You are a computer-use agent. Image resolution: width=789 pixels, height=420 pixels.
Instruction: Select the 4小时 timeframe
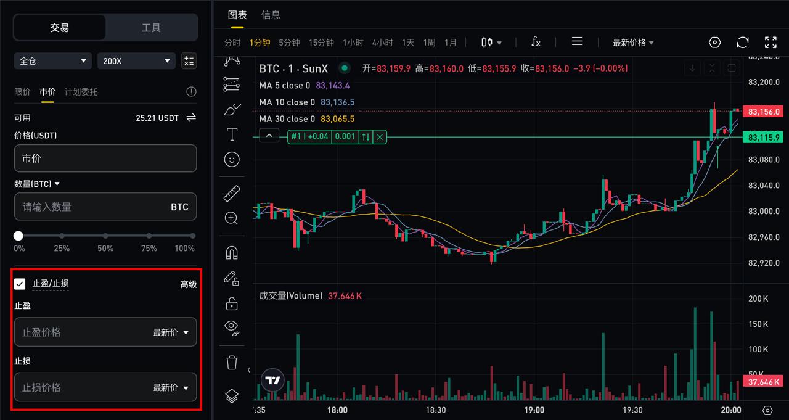pyautogui.click(x=382, y=43)
